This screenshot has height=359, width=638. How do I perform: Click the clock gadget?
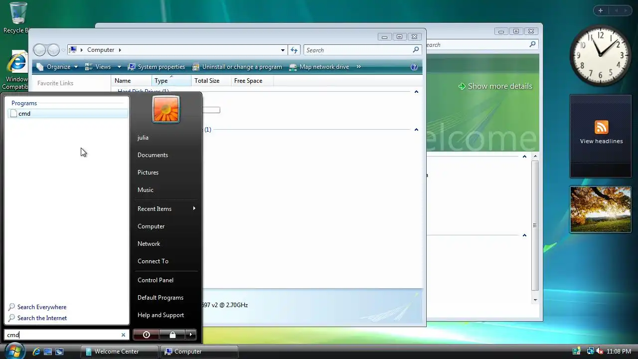click(x=600, y=55)
